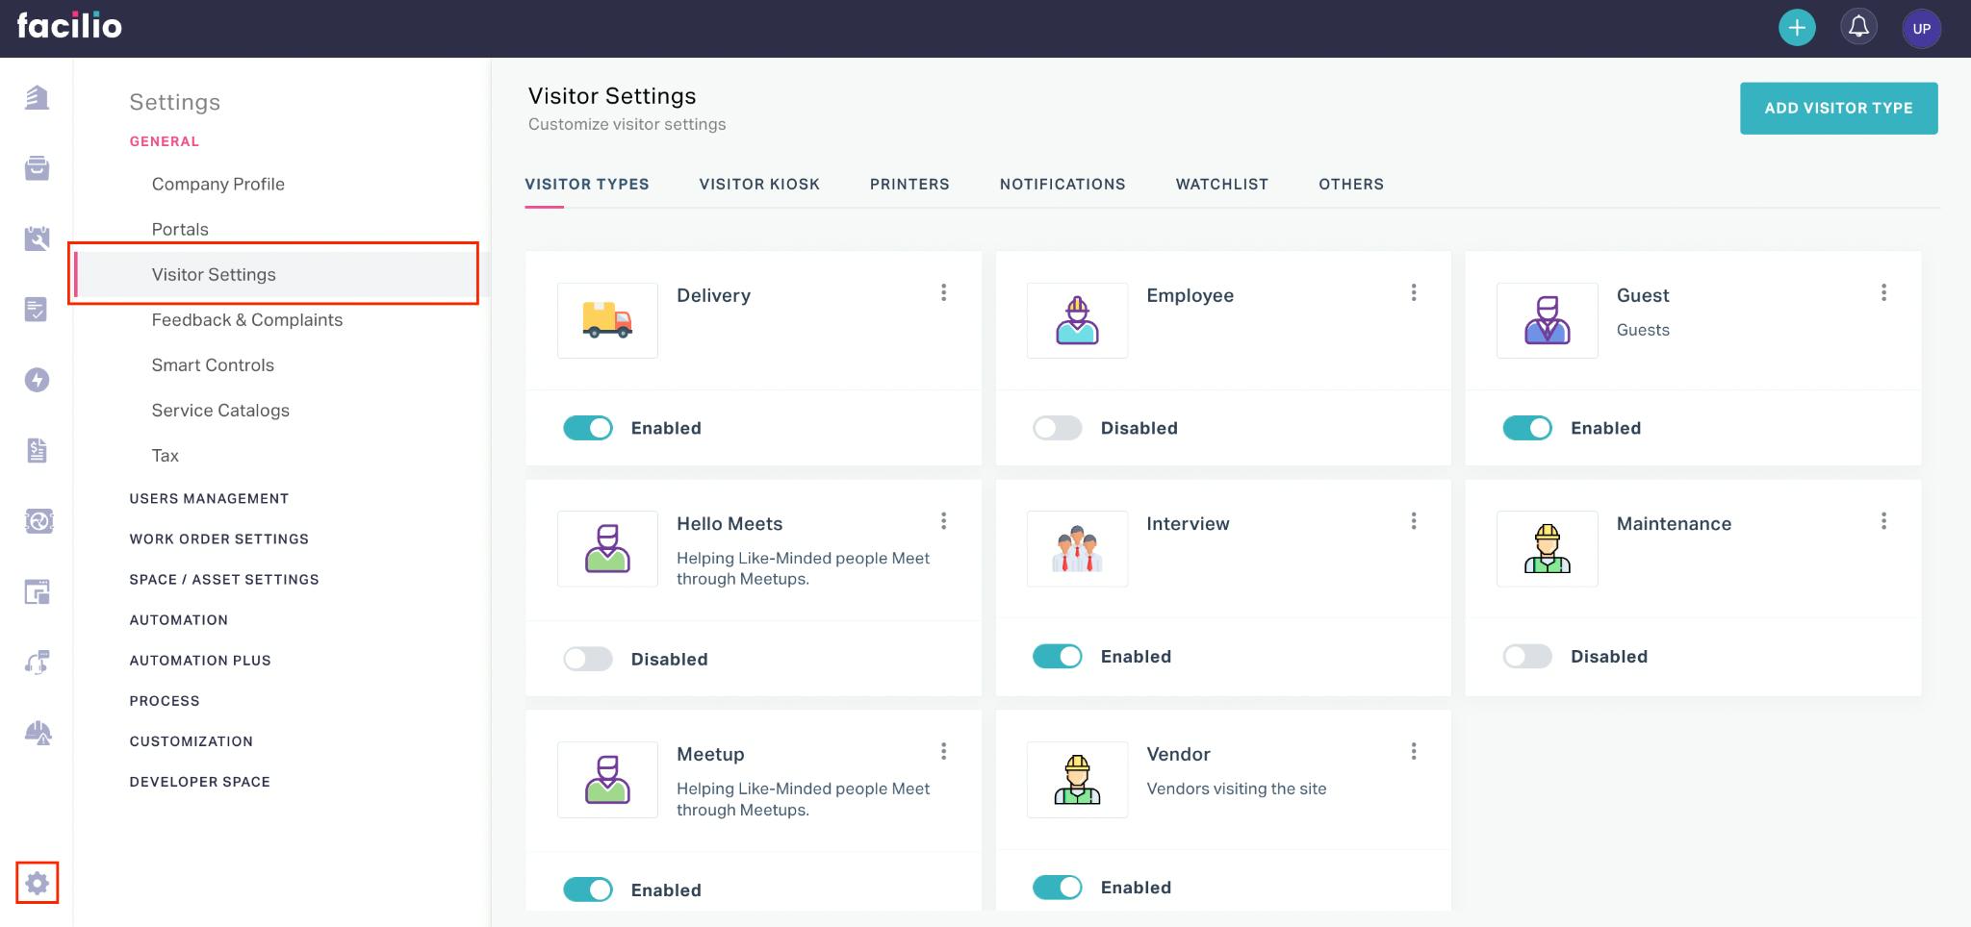Open the headset service desk icon
Viewport: 1971px width, 927px height.
[x=37, y=663]
